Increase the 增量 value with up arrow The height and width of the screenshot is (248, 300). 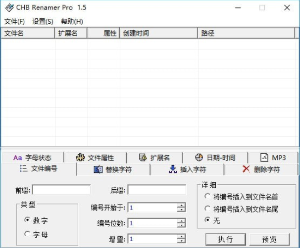pos(181,237)
